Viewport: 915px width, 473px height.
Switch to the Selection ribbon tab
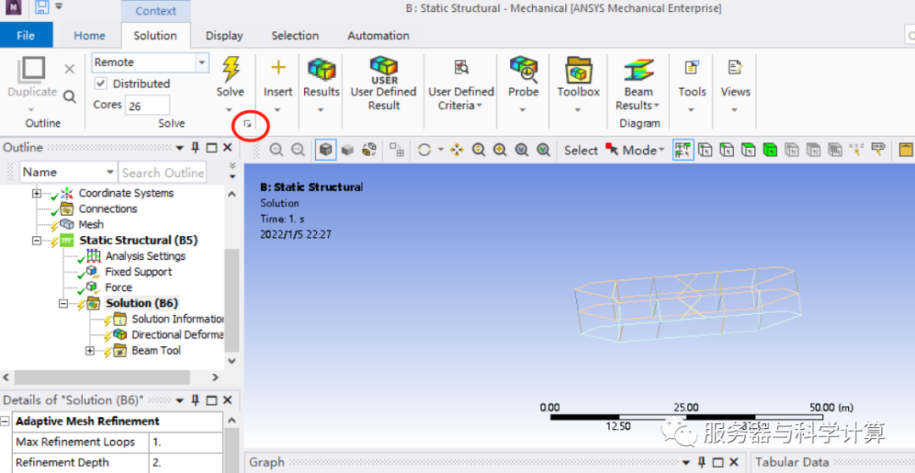[x=295, y=36]
